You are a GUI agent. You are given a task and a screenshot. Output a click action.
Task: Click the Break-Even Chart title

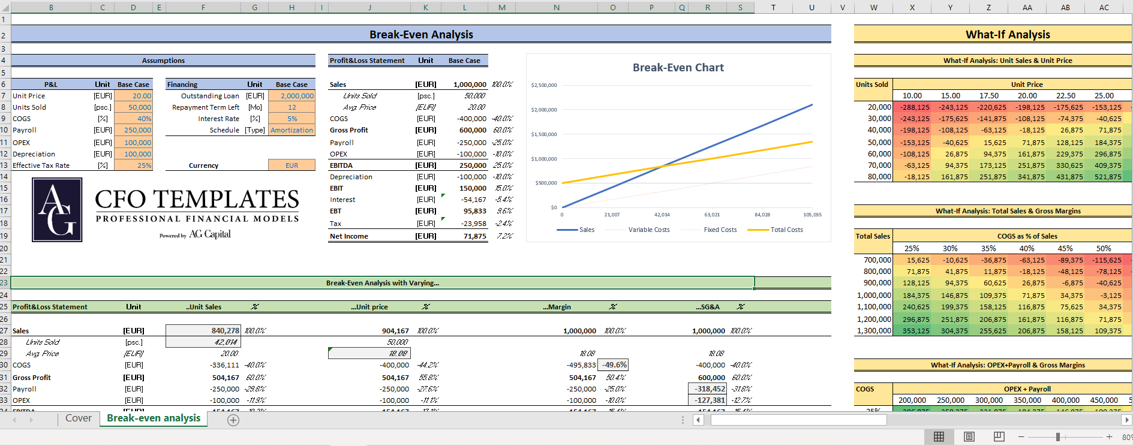[678, 68]
